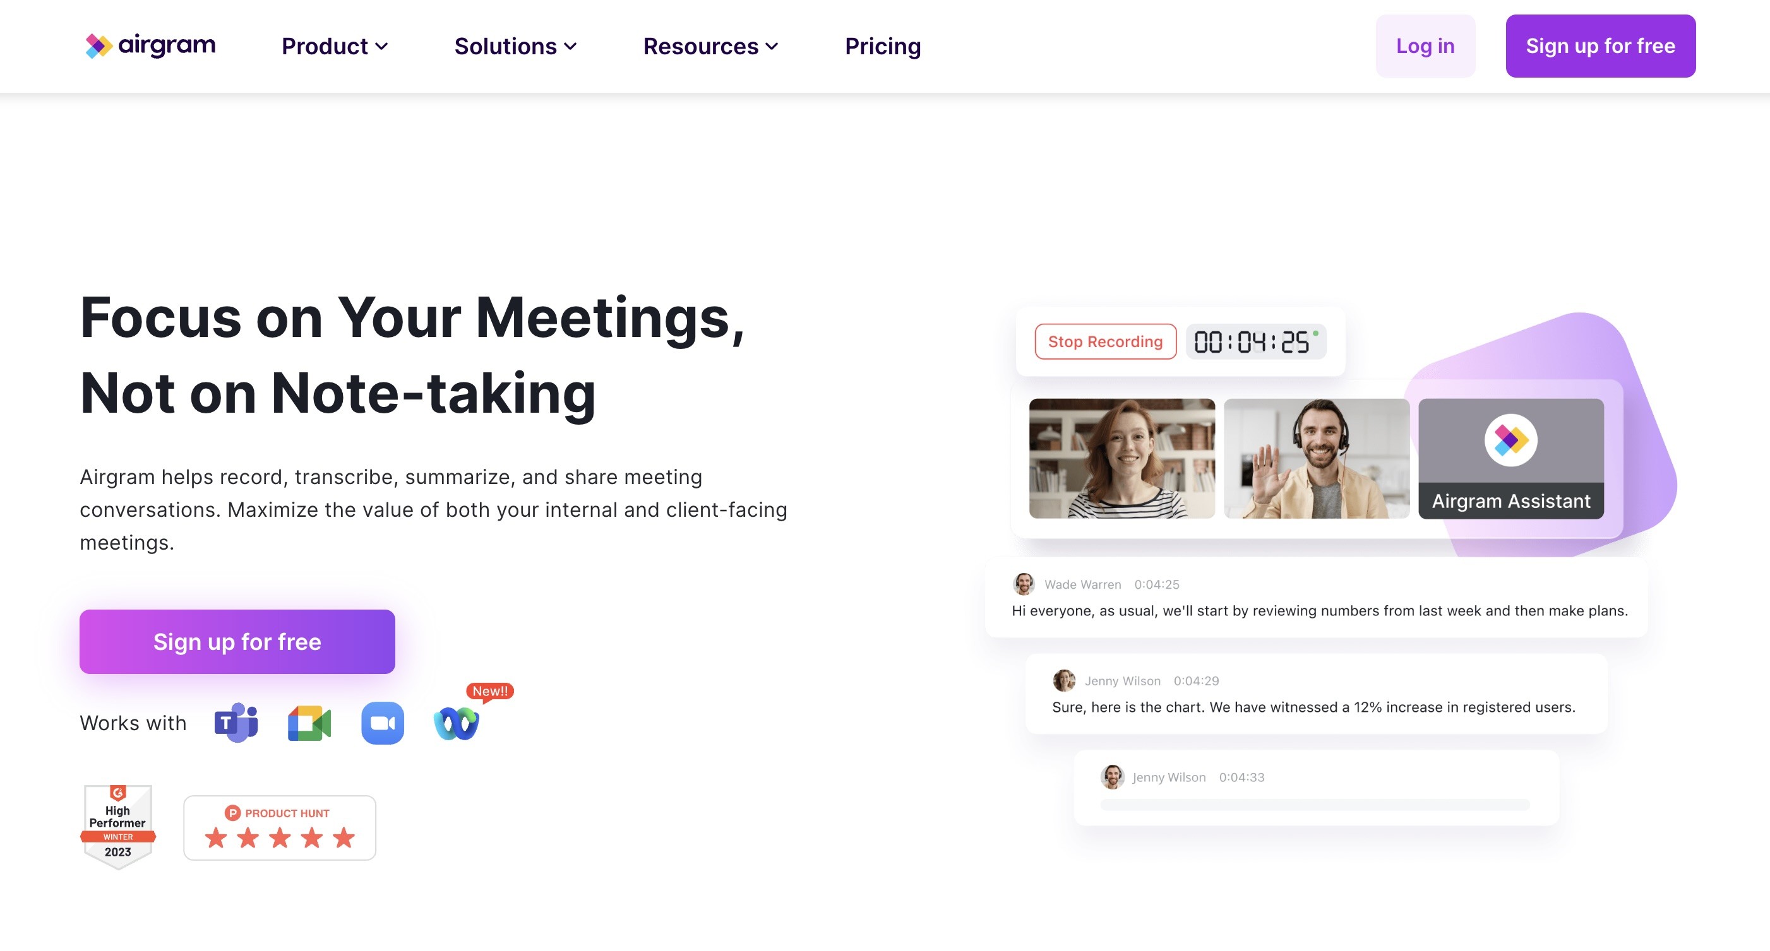1770x951 pixels.
Task: Expand the Resources dropdown menu
Action: tap(710, 46)
